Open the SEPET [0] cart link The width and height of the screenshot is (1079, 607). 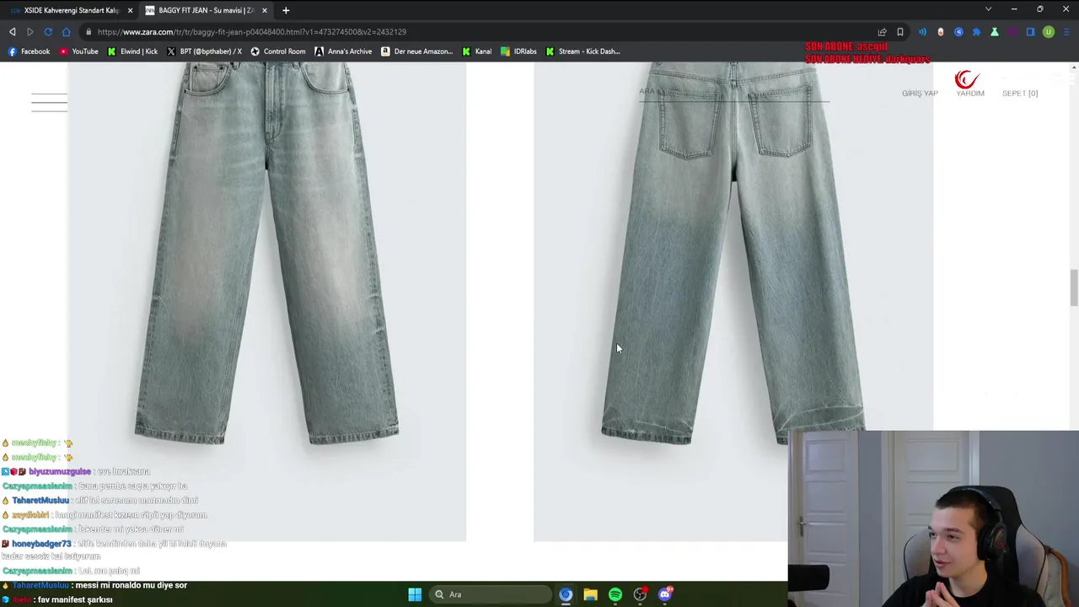(x=1020, y=94)
